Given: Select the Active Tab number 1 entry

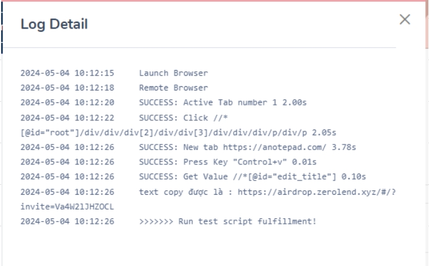Looking at the screenshot, I should 222,103.
